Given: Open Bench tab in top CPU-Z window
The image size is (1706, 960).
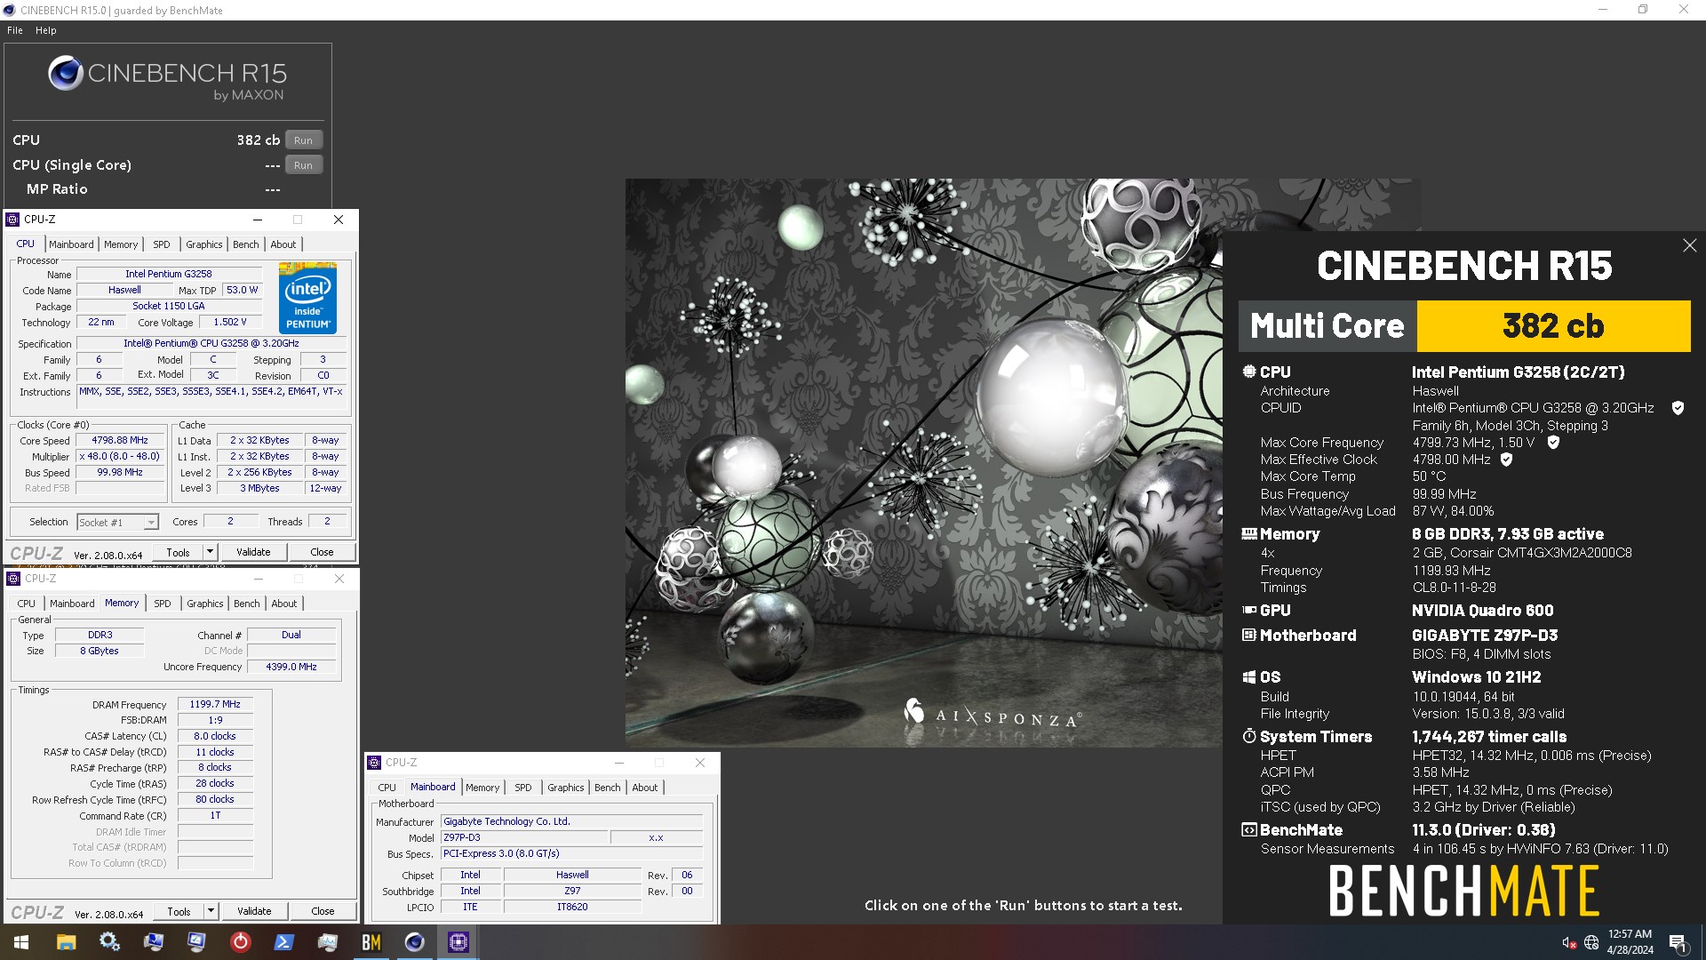Looking at the screenshot, I should 246,244.
